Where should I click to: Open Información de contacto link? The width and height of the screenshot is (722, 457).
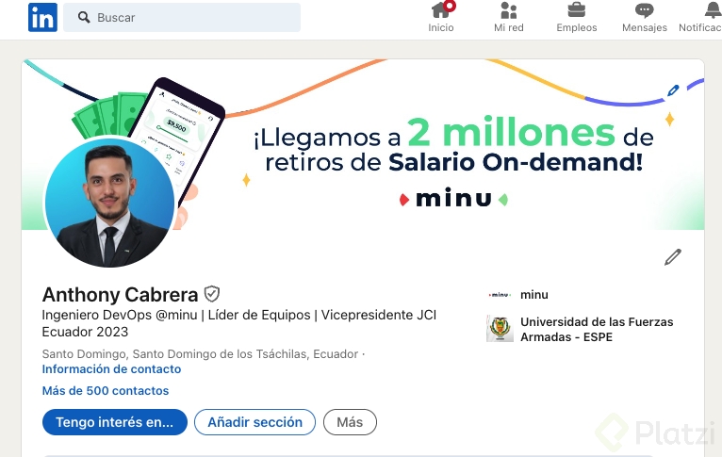tap(111, 369)
